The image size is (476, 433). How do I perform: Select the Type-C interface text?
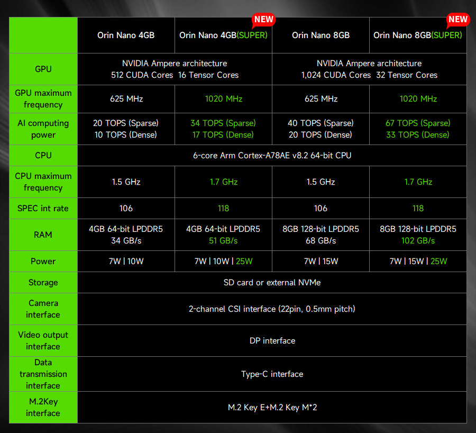click(x=272, y=374)
